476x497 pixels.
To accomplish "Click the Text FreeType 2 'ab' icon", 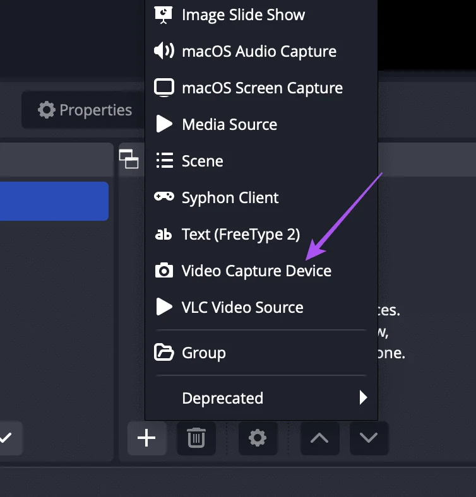I will coord(164,234).
